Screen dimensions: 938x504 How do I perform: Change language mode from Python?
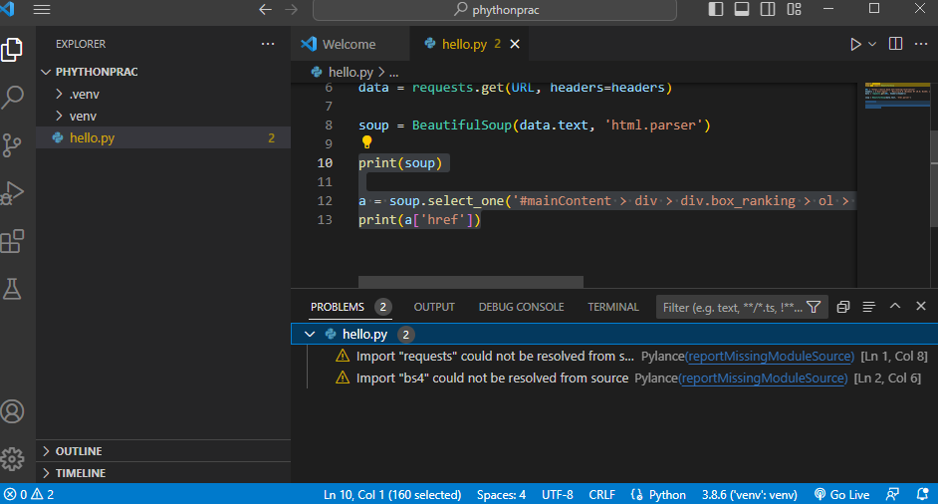tap(667, 494)
